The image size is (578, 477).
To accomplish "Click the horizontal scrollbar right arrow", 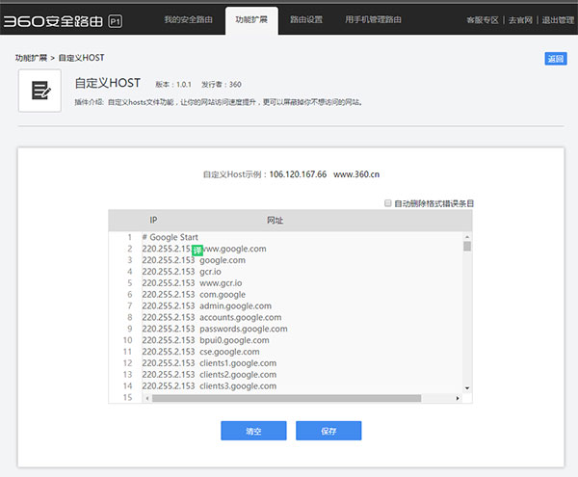I will [458, 398].
